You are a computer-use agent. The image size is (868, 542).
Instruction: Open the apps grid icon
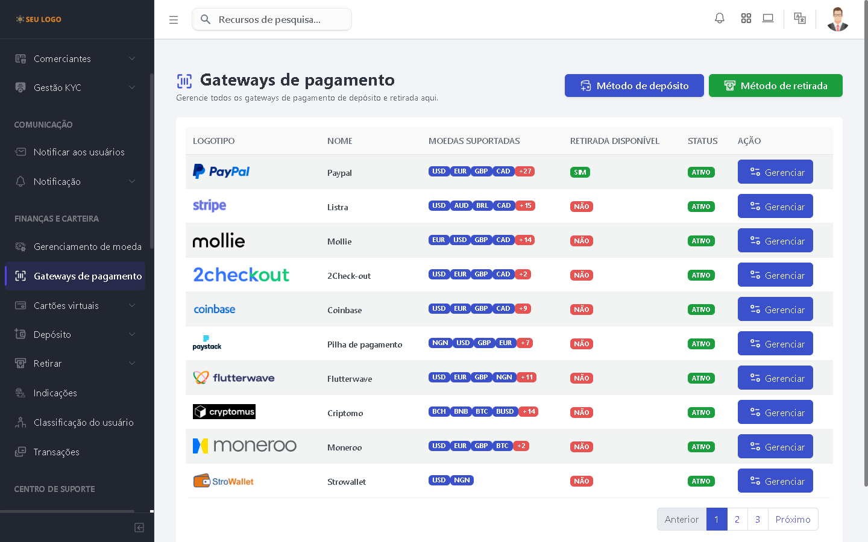click(746, 19)
